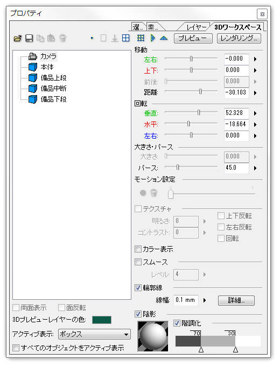The width and height of the screenshot is (280, 368).
Task: Open the arrow next to 線幅 0.1 mm
Action: click(205, 300)
